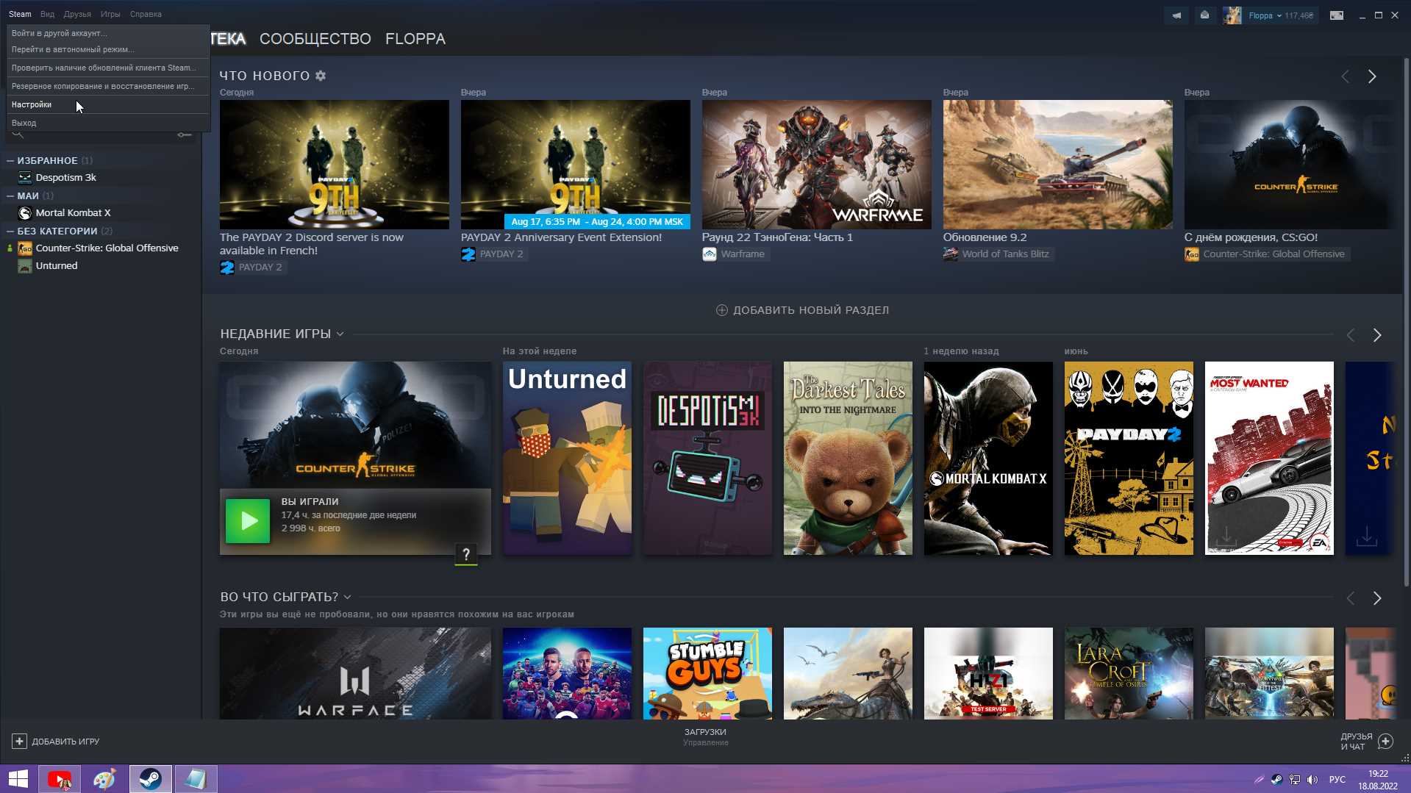Viewport: 1411px width, 793px height.
Task: Expand the Floppa account dropdown
Action: click(x=1279, y=15)
